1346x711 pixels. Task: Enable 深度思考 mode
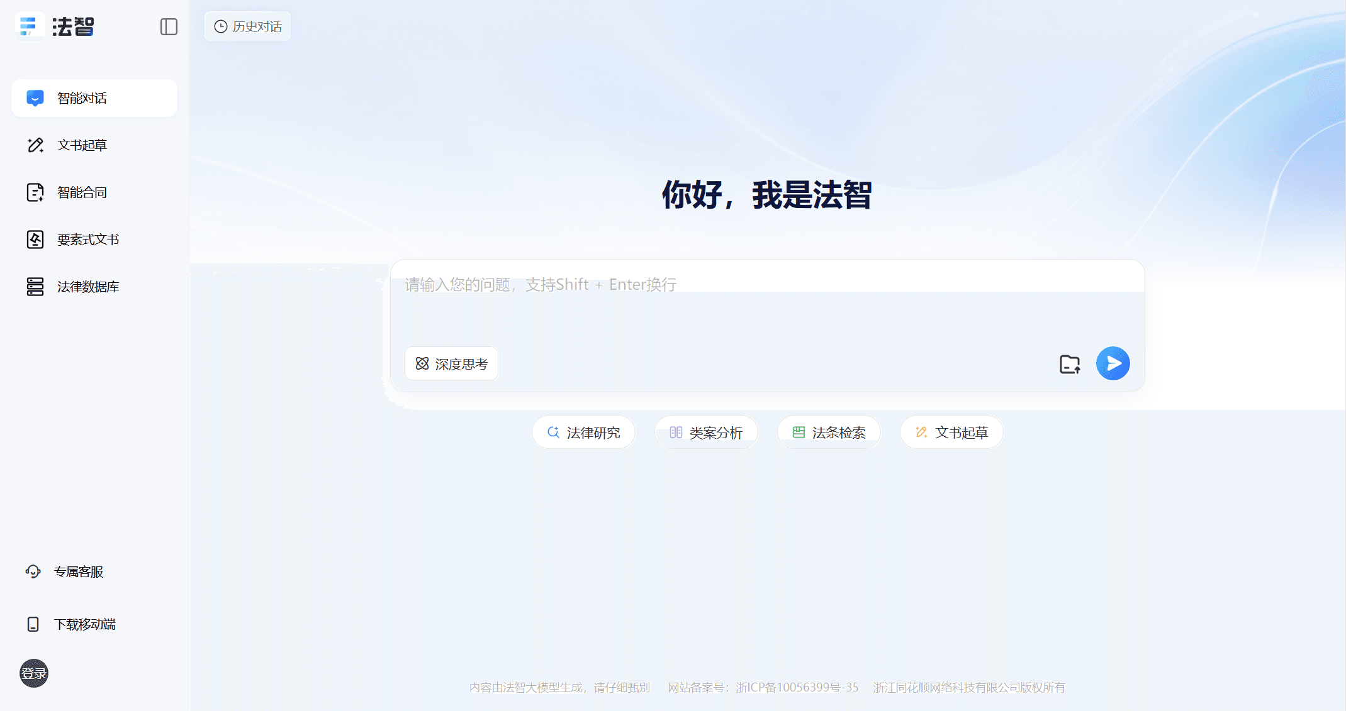coord(451,363)
